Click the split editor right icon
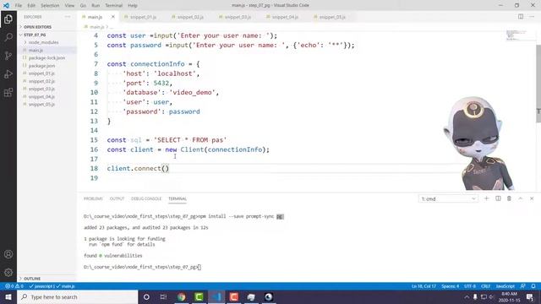The height and width of the screenshot is (304, 541). [521, 17]
